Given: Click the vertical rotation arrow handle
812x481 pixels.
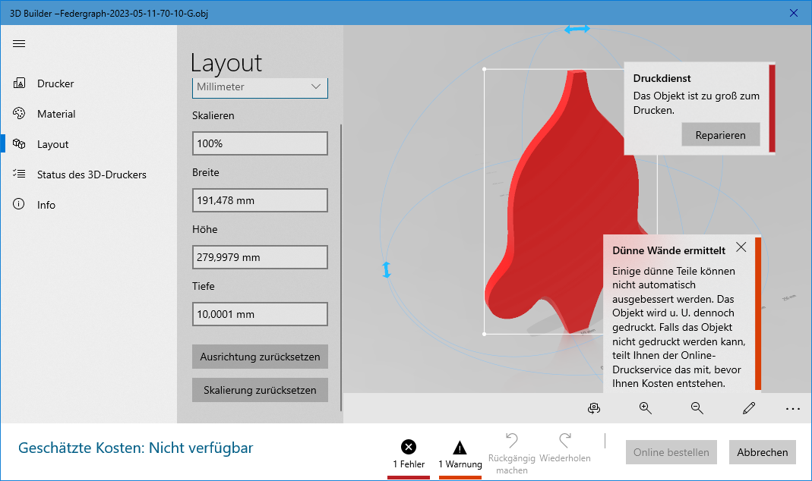Looking at the screenshot, I should [x=387, y=269].
